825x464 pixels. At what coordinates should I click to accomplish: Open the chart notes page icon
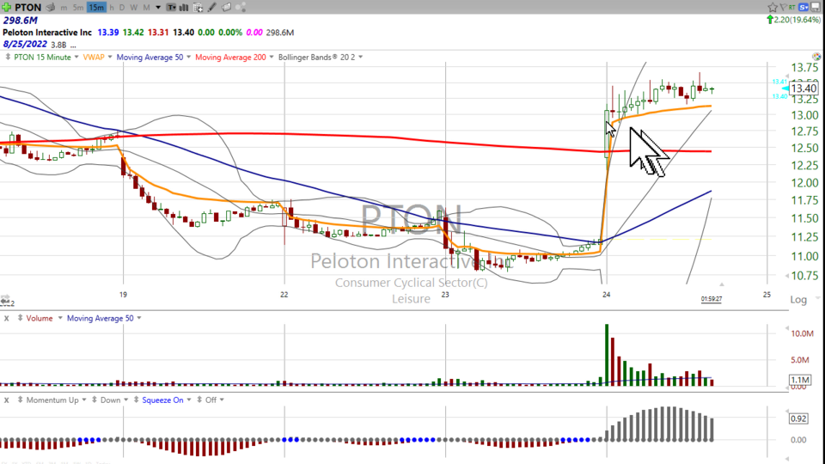tap(226, 8)
